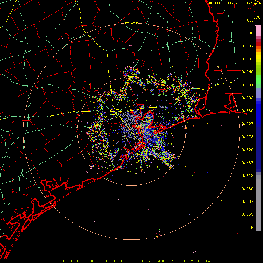Click the 0.787 scale value
This screenshot has height=263, width=263.
[248, 85]
